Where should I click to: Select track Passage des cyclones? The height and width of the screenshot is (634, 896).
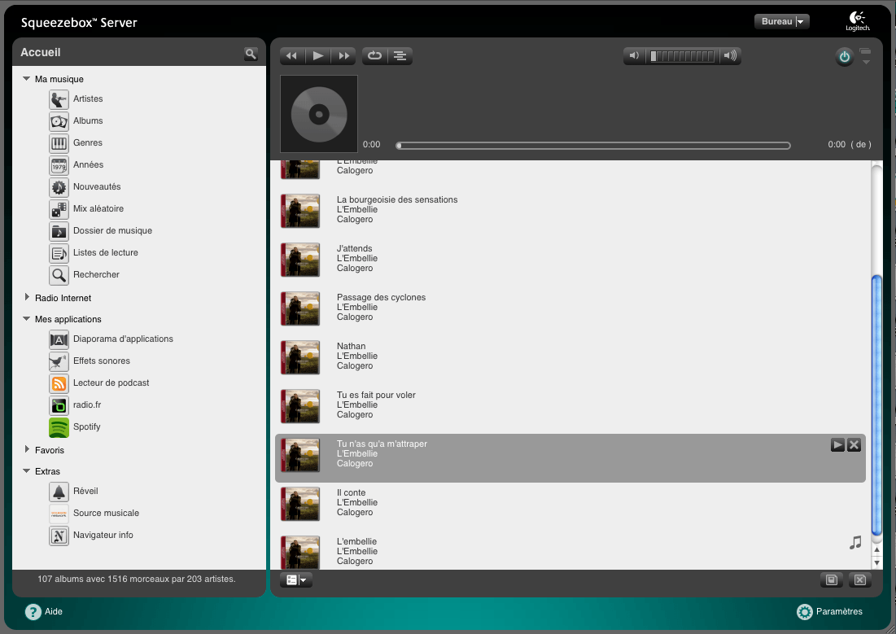click(x=570, y=308)
